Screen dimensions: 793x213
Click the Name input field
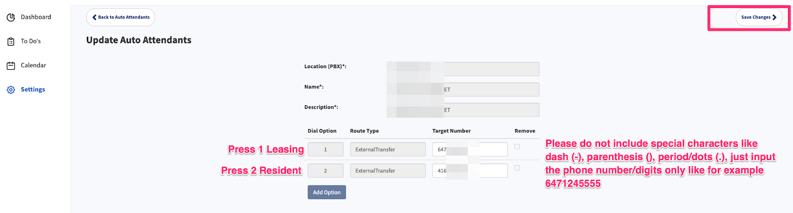point(491,89)
